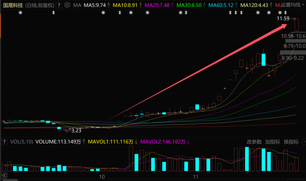The width and height of the screenshot is (306, 181).
Task: Click the month 10 date axis label
Action: point(102,177)
